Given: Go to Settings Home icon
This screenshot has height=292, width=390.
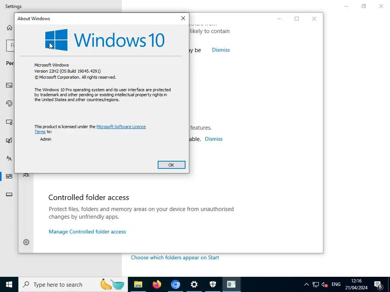Looking at the screenshot, I should [x=10, y=27].
